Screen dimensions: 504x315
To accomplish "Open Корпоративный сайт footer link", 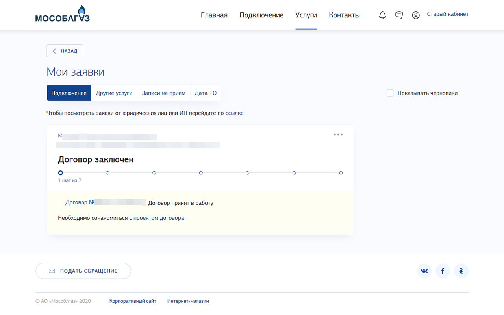I will [133, 301].
